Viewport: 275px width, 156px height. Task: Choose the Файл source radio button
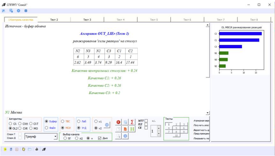tap(46, 128)
